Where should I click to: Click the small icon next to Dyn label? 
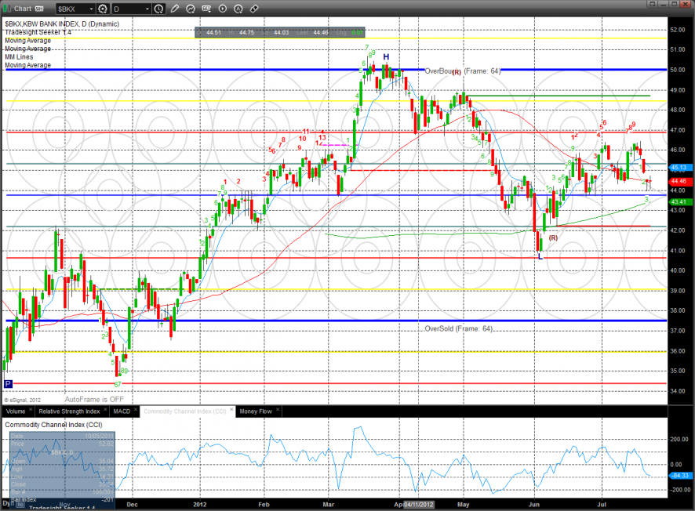pos(20,504)
